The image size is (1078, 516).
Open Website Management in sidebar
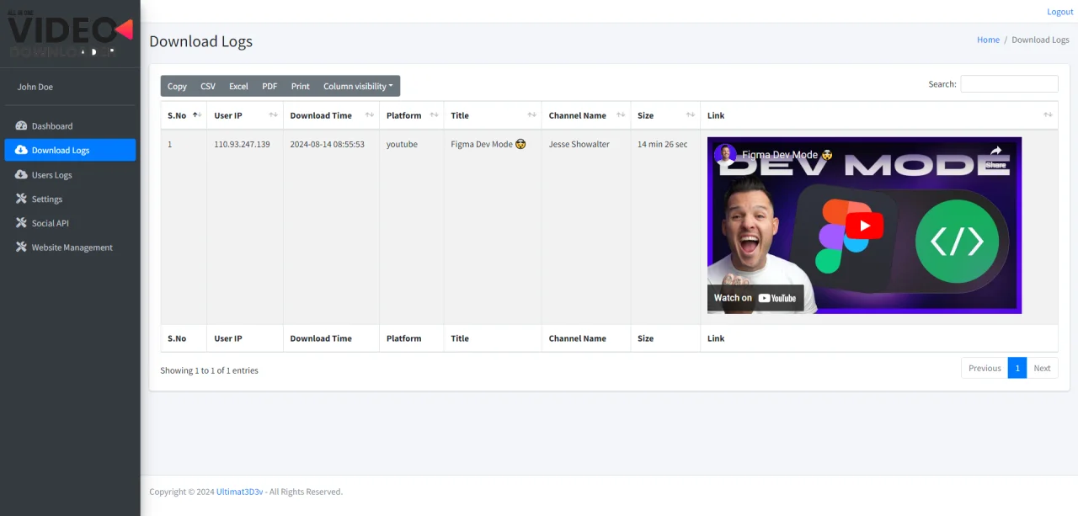(x=70, y=247)
